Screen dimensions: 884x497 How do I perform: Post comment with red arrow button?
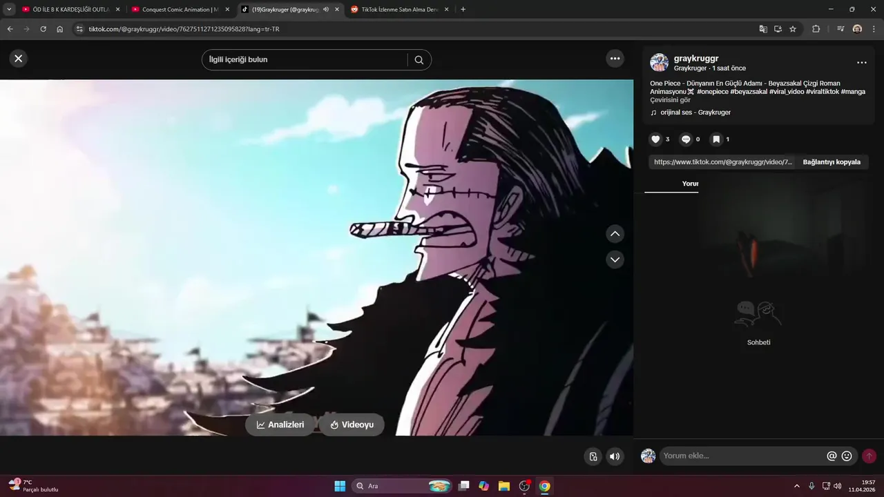coord(869,456)
